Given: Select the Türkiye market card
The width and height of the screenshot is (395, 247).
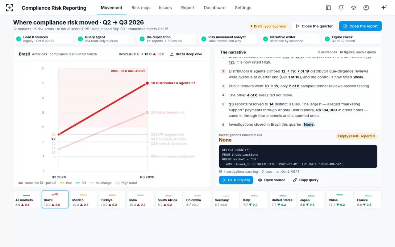Looking at the screenshot, I should coord(112,199).
